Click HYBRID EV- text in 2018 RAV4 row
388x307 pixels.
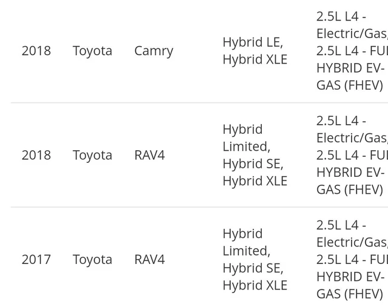350,173
